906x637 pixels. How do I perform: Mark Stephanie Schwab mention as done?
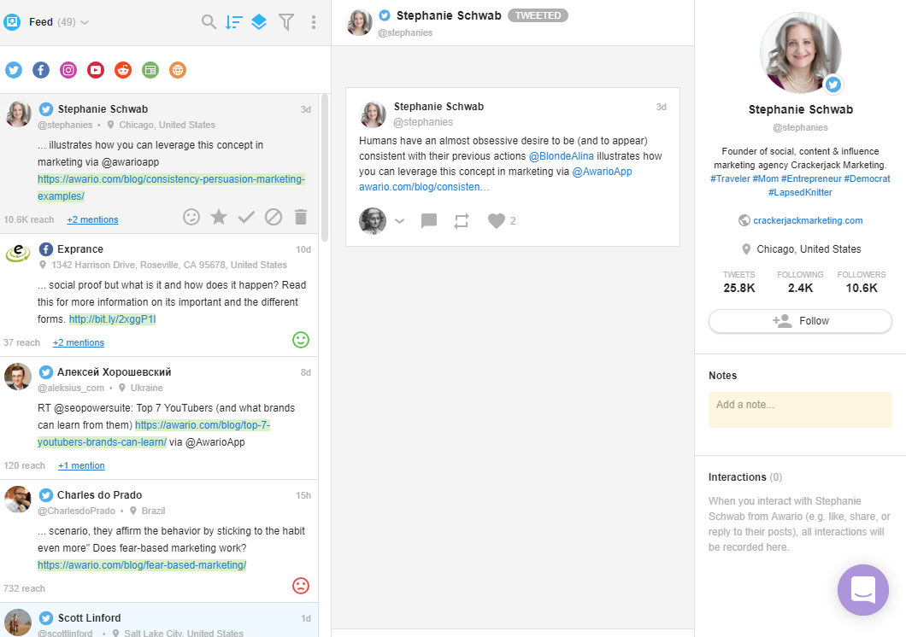246,217
